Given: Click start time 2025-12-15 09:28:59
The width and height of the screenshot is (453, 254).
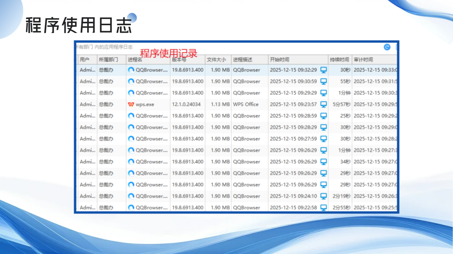Looking at the screenshot, I should (x=293, y=116).
